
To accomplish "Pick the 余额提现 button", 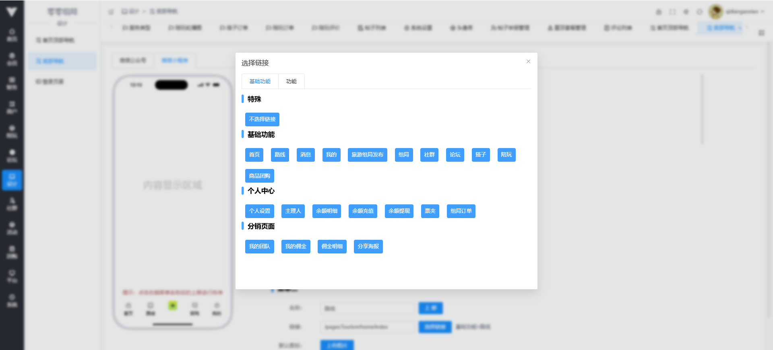I will point(399,211).
